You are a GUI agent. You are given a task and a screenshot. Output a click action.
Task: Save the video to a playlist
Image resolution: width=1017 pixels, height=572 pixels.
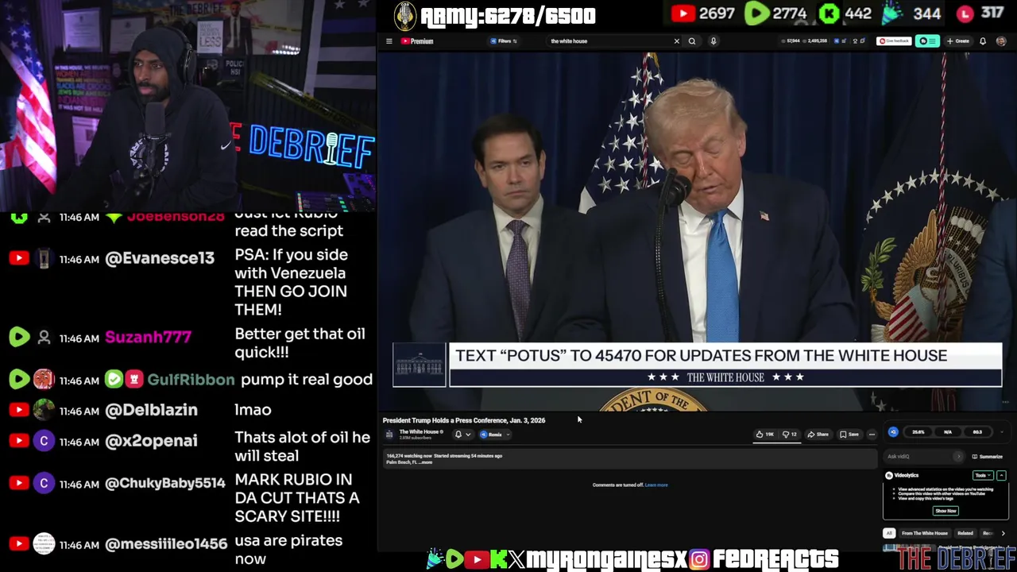(849, 435)
